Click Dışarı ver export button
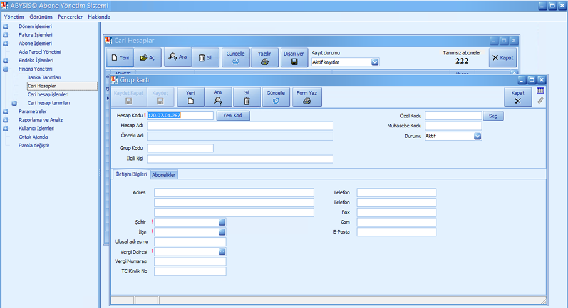Image resolution: width=568 pixels, height=308 pixels. point(294,57)
